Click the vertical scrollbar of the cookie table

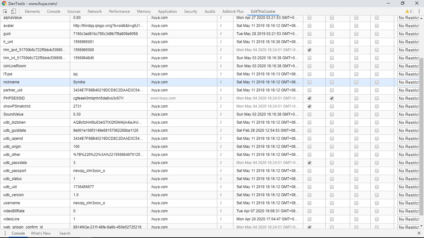click(421, 136)
